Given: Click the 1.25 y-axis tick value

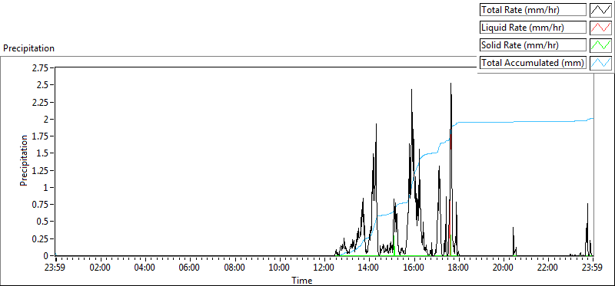Looking at the screenshot, I should point(42,170).
